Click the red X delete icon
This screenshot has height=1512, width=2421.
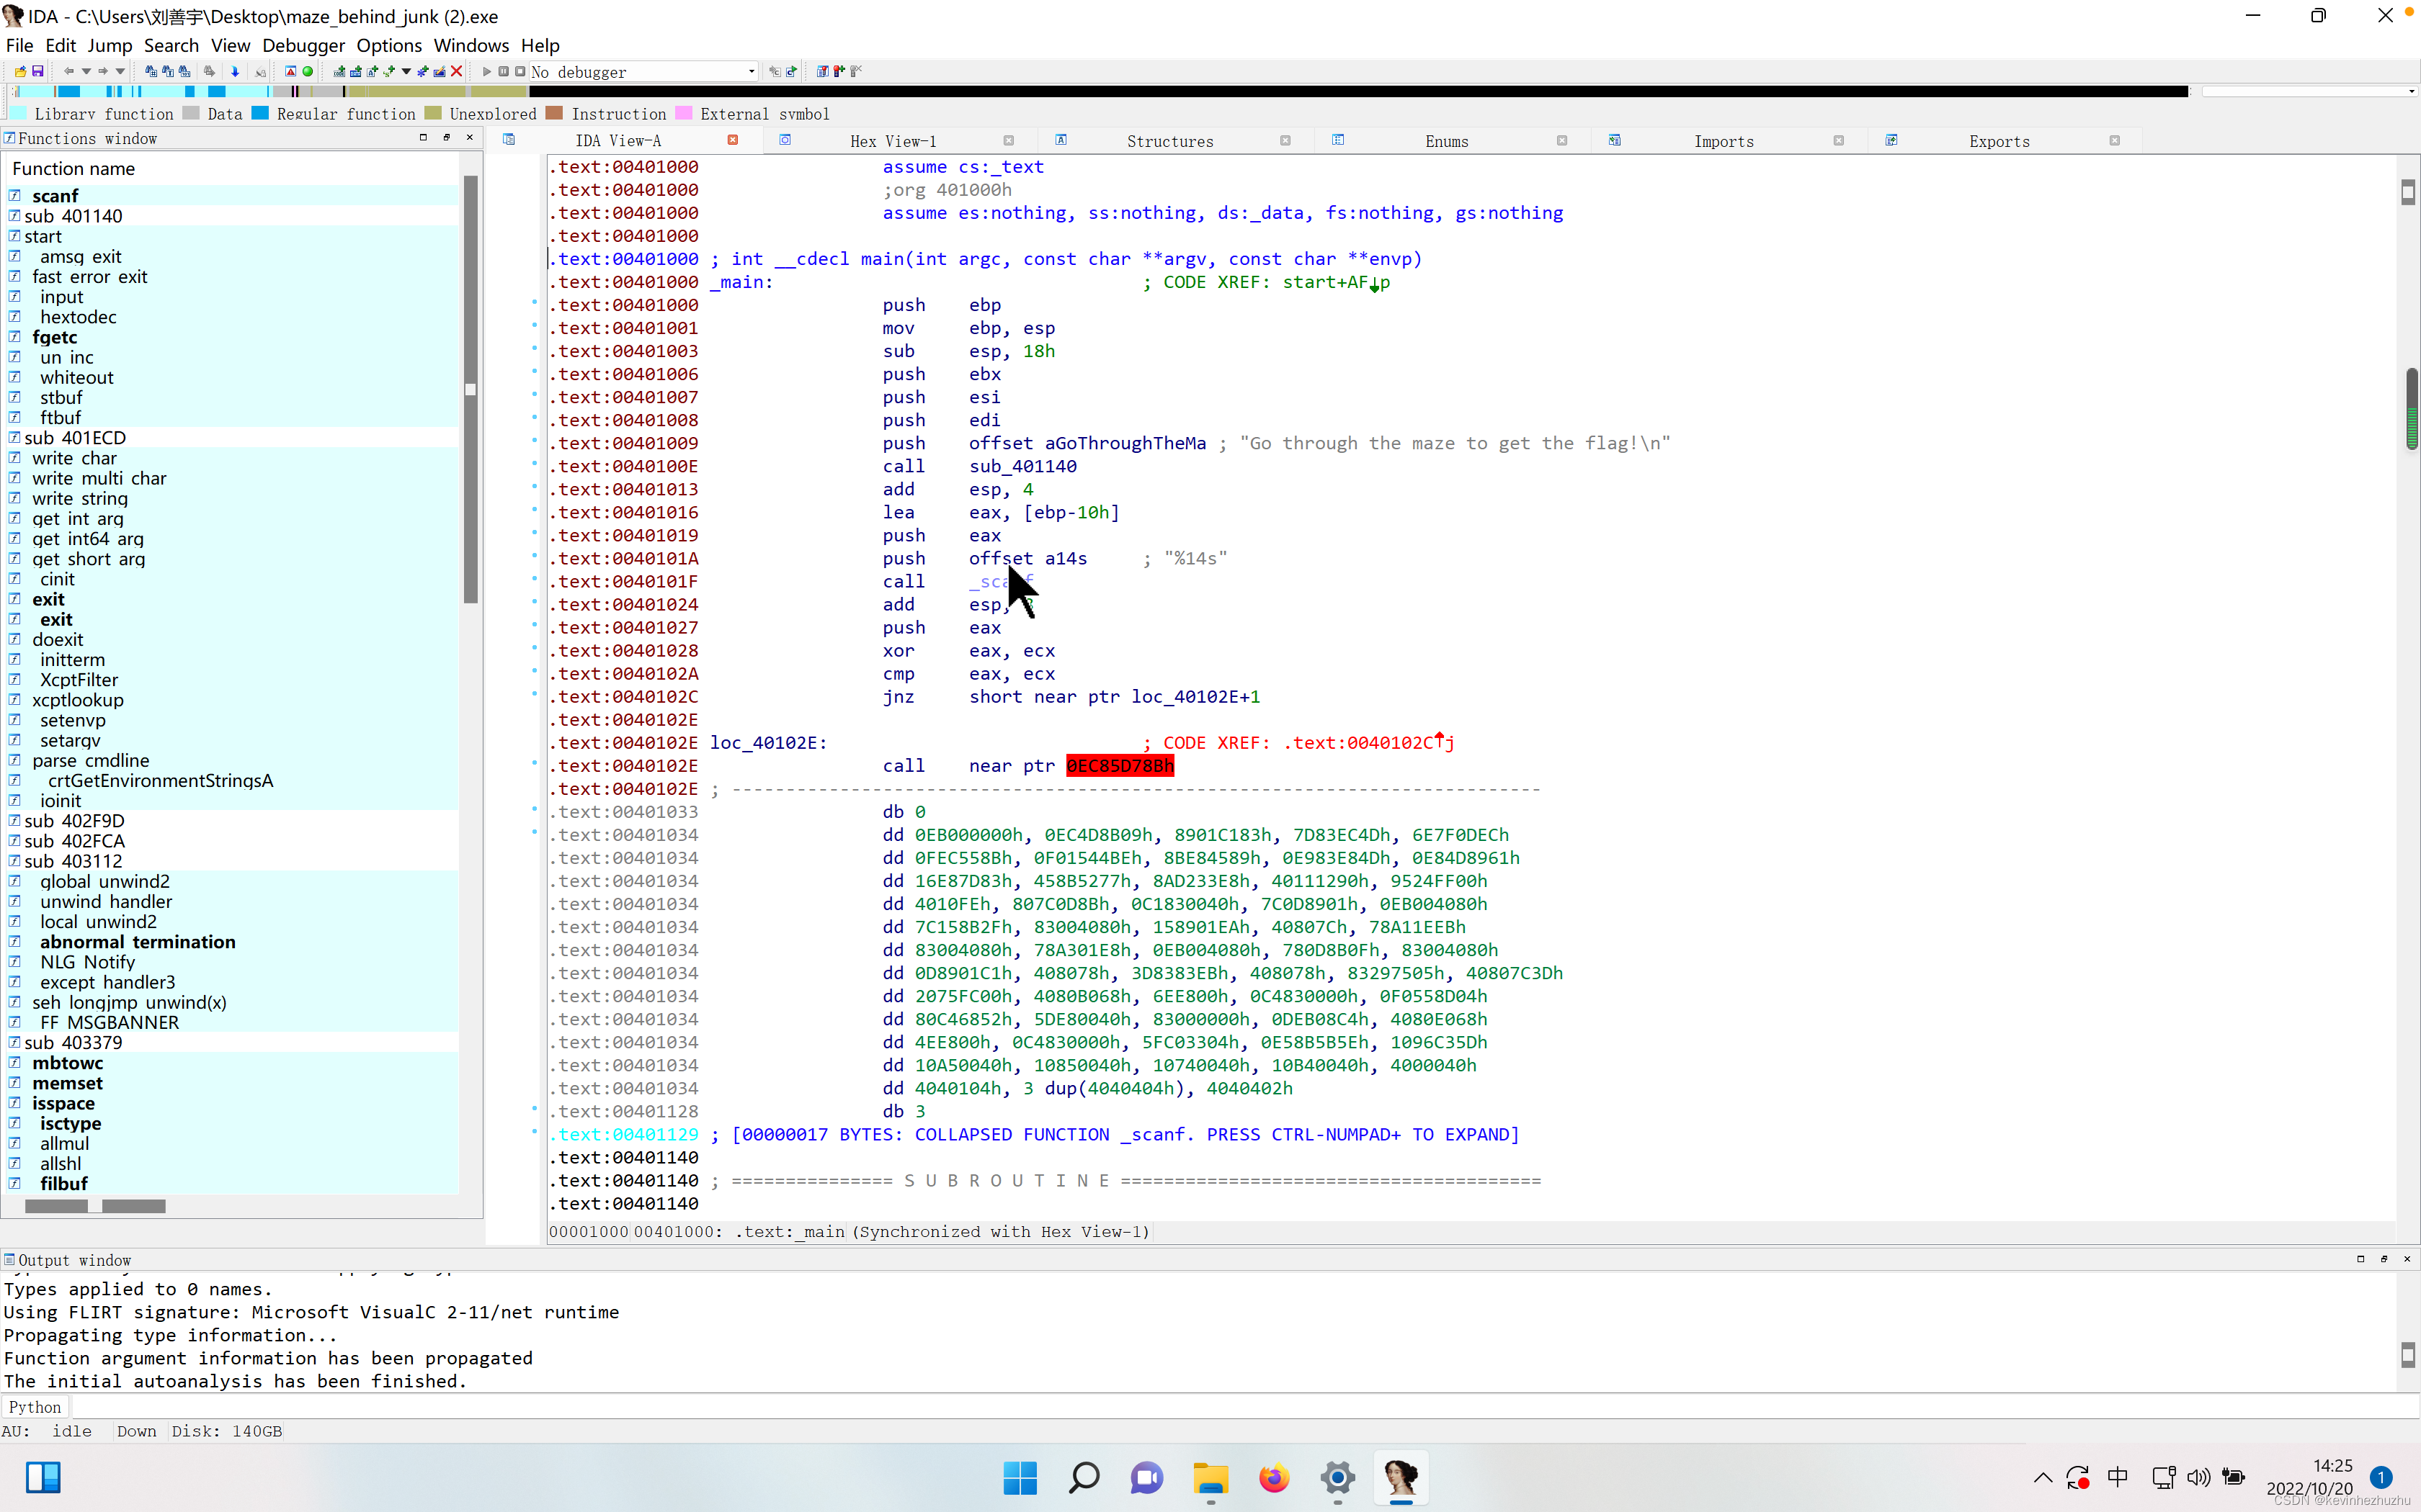(456, 71)
